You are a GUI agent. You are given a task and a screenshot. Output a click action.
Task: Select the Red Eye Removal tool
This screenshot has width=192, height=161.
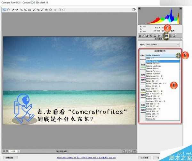pos(38,10)
